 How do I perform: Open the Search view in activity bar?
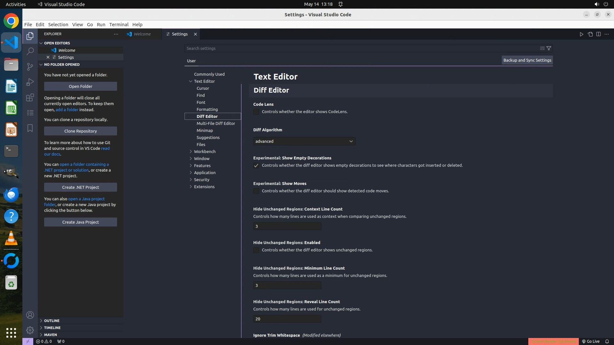[30, 51]
